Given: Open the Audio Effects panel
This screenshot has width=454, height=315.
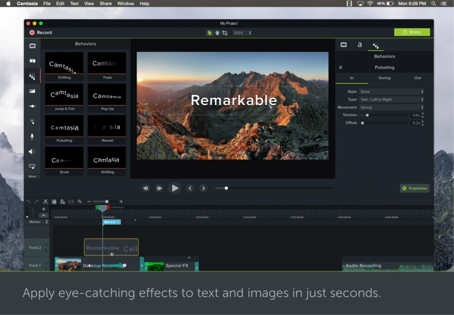Looking at the screenshot, I should 32,151.
